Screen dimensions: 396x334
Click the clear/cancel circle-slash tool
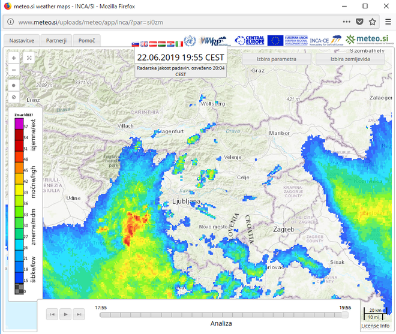coord(14,97)
